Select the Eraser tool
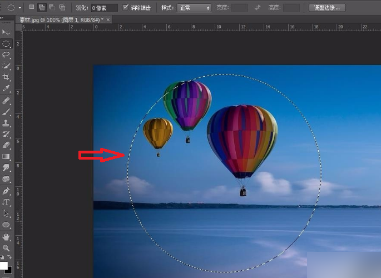Screen dimensions: 381x278 (x=6, y=145)
